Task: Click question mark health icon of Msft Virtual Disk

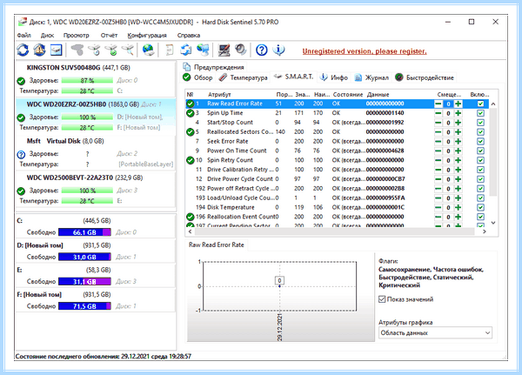Action: pos(21,155)
